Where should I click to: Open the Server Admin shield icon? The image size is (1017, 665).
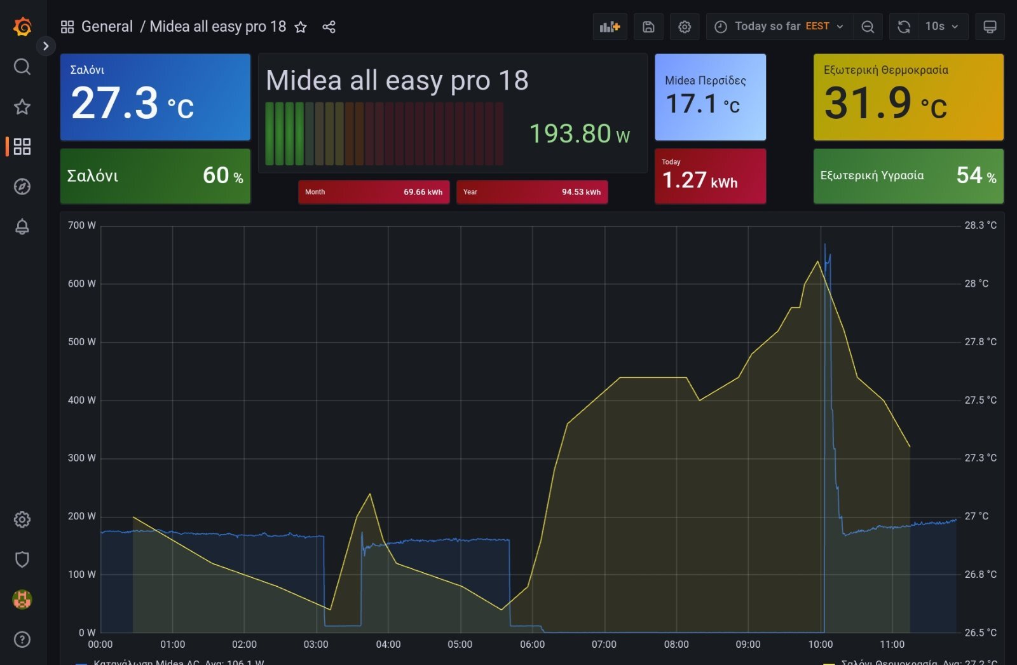click(22, 559)
